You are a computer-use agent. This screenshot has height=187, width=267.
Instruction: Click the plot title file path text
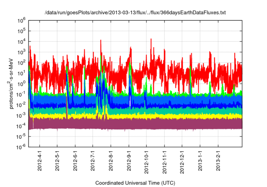(x=135, y=13)
